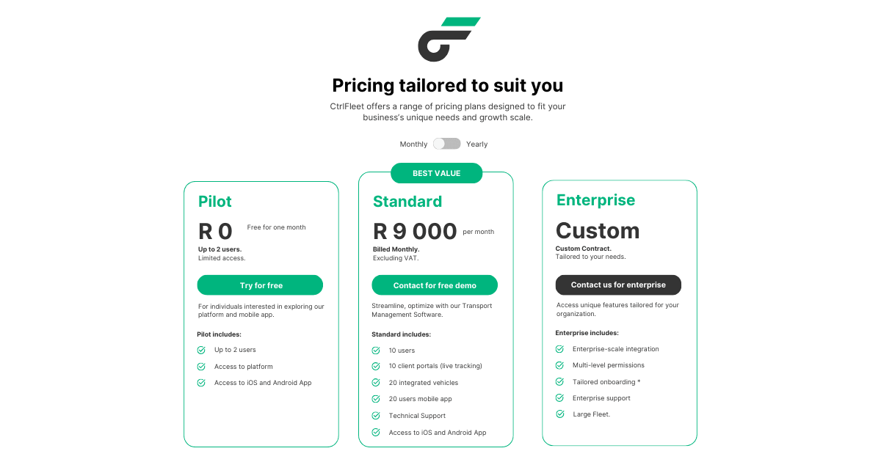Click the checkmark beside "Up to 2 users"
The image size is (881, 462).
(201, 350)
